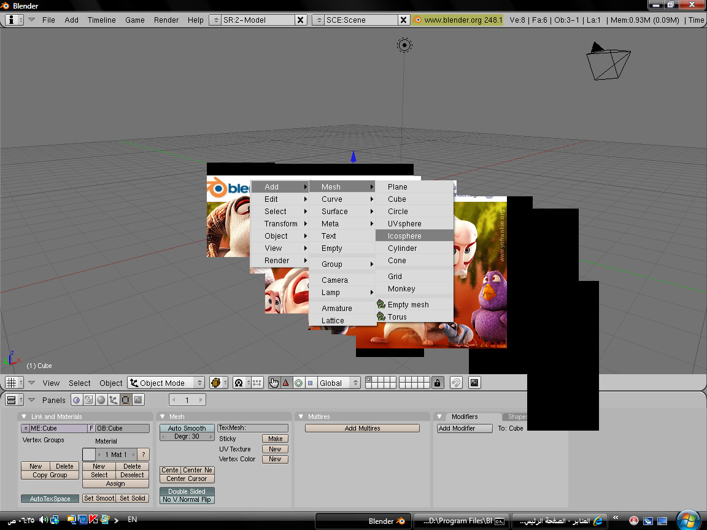Image resolution: width=707 pixels, height=530 pixels.
Task: Click the Empty mesh script icon in menu
Action: 381,304
